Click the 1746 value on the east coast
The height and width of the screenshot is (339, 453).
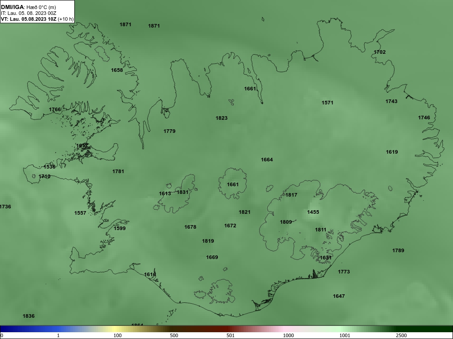pos(424,118)
